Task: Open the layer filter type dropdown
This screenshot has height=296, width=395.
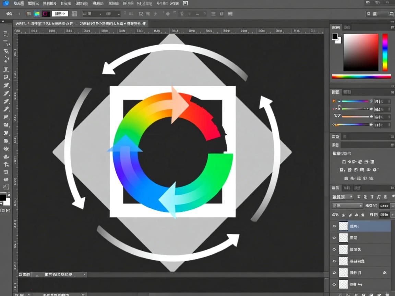Action: tap(342, 197)
